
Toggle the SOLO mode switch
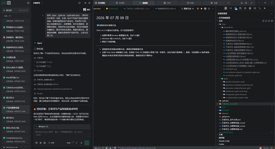[6, 3]
